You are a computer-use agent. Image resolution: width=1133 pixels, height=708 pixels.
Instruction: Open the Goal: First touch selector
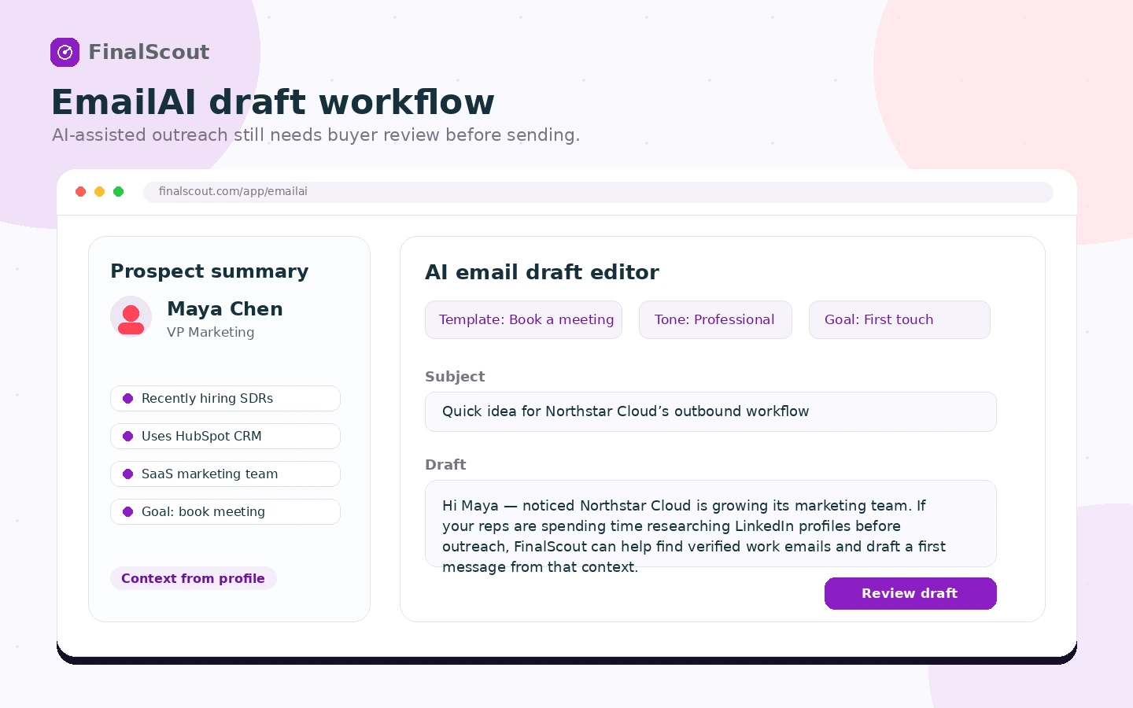899,319
